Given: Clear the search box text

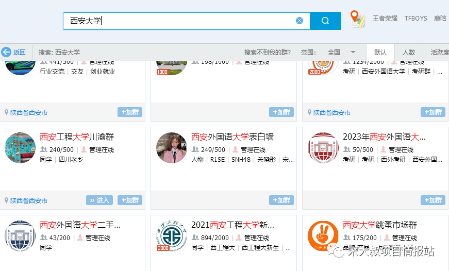Looking at the screenshot, I should (x=299, y=21).
